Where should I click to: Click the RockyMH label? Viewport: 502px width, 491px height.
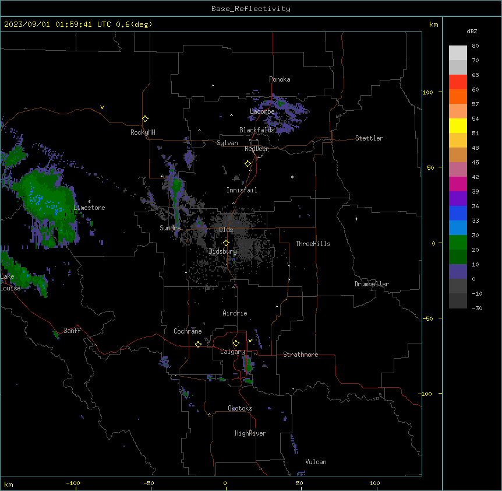(x=143, y=132)
